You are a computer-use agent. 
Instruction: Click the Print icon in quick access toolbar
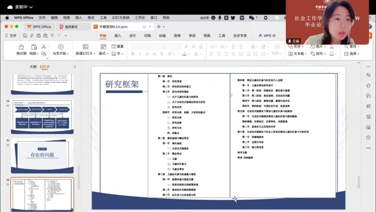(x=38, y=36)
